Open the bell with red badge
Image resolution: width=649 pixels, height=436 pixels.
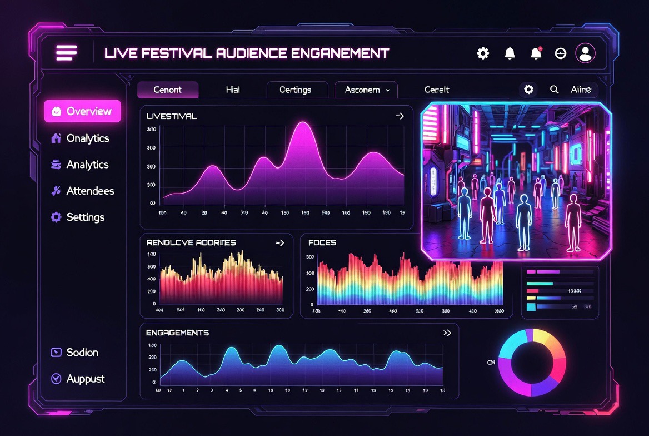536,53
